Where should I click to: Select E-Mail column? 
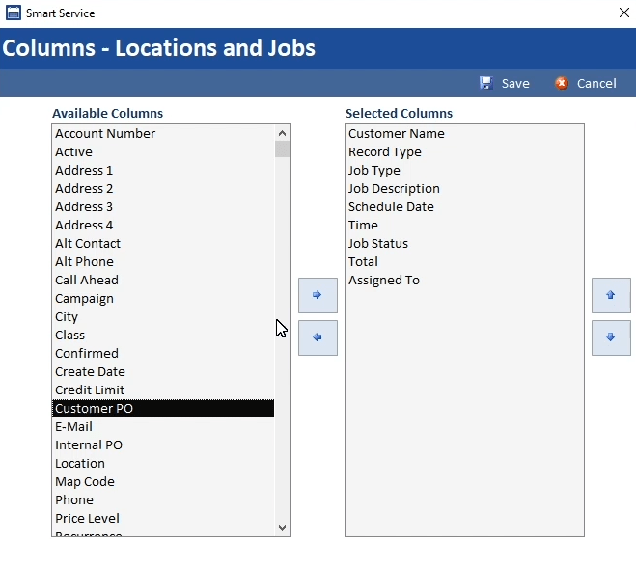163,426
